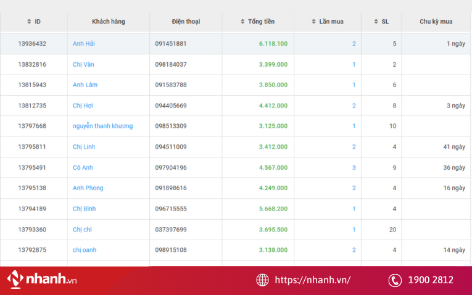Select ID 13797668 cell
This screenshot has height=295, width=472.
coord(32,126)
